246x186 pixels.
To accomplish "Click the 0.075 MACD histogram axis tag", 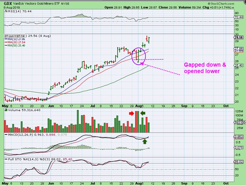I will point(238,148).
